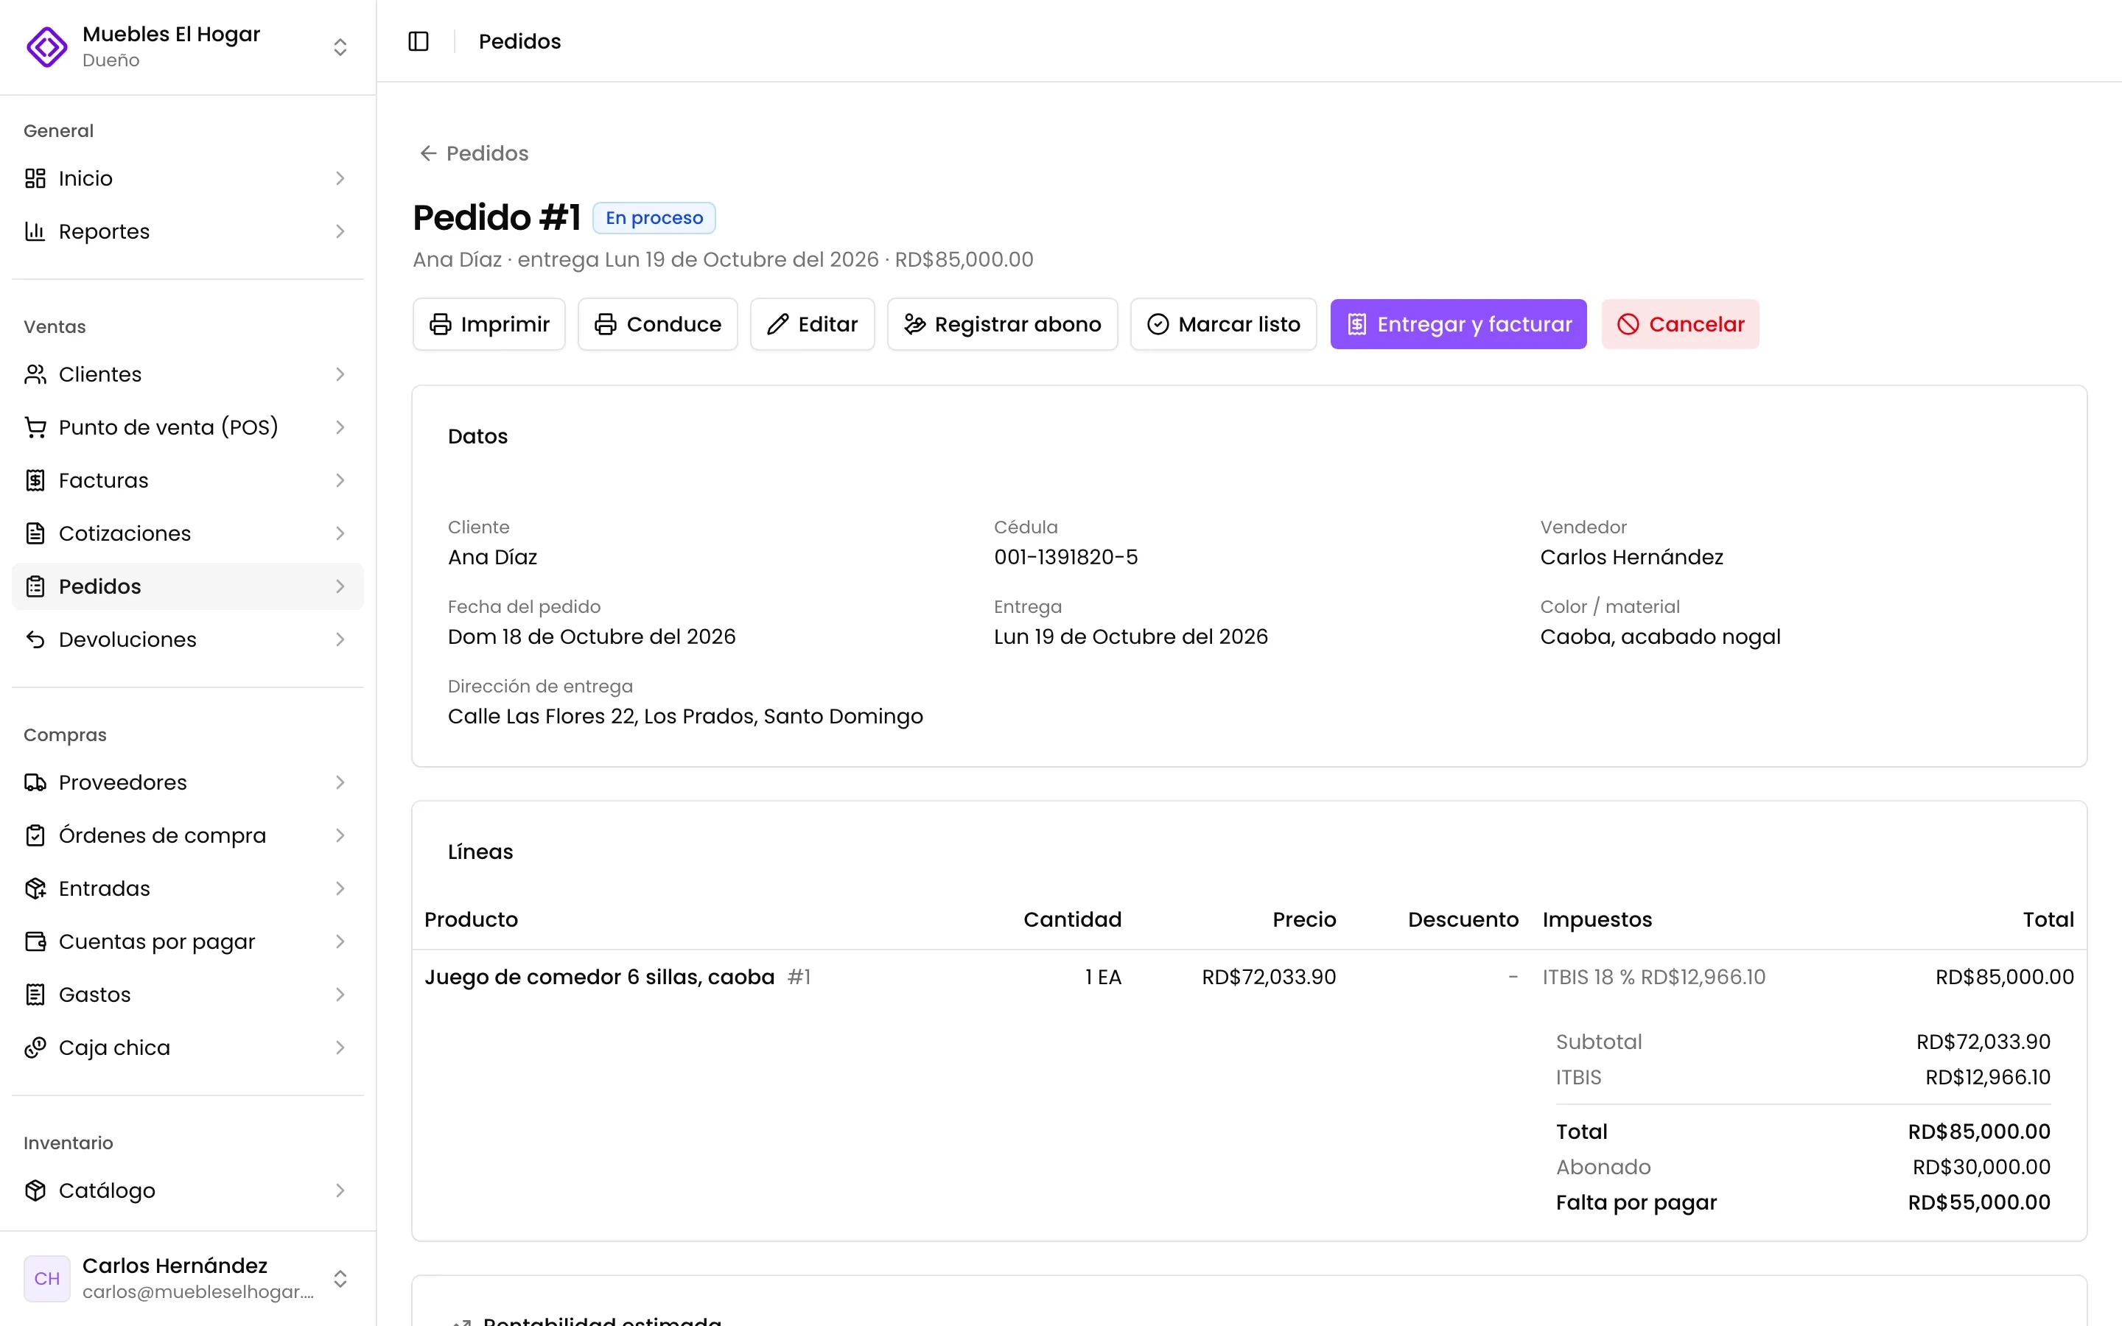Open the Muebles El Hogar company switcher

pos(188,46)
